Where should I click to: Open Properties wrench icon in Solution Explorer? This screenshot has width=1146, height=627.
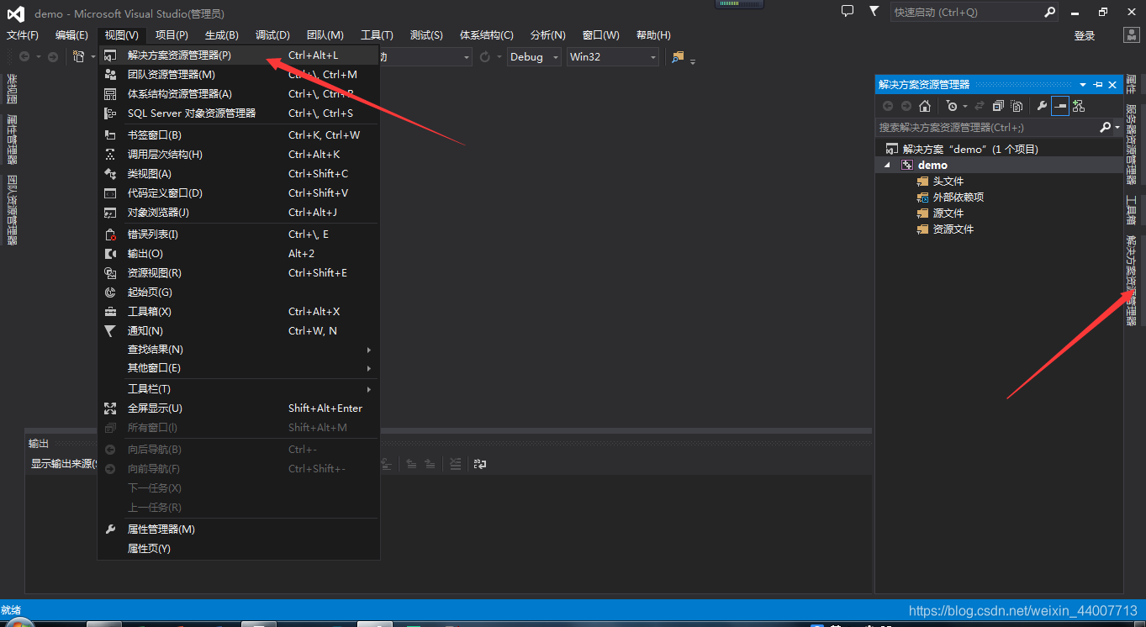click(1042, 106)
